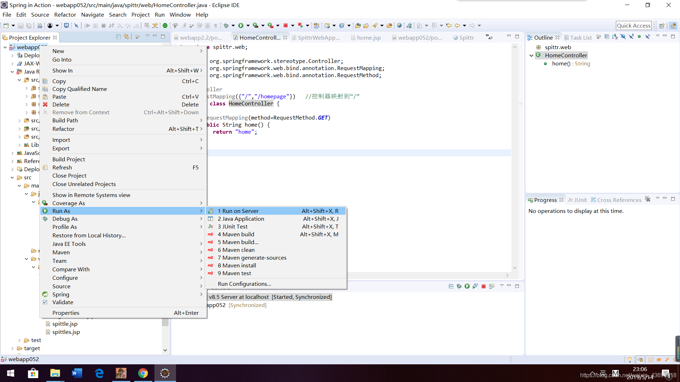Image resolution: width=680 pixels, height=382 pixels.
Task: Open Outline view menu triangle
Action: (658, 36)
